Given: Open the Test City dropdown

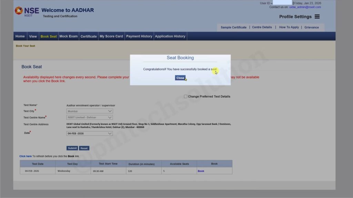Looking at the screenshot, I should 89,111.
